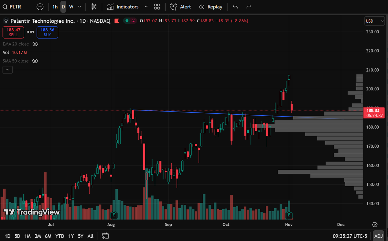This screenshot has height=241, width=388.
Task: Set the date range to All
Action: tap(91, 236)
